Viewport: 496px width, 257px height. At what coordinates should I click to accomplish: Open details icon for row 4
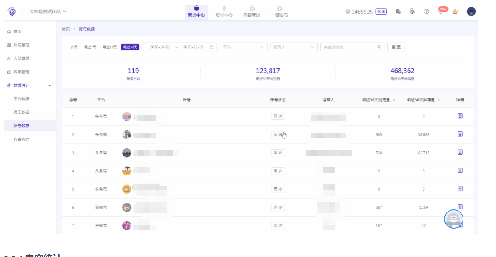coord(460,171)
